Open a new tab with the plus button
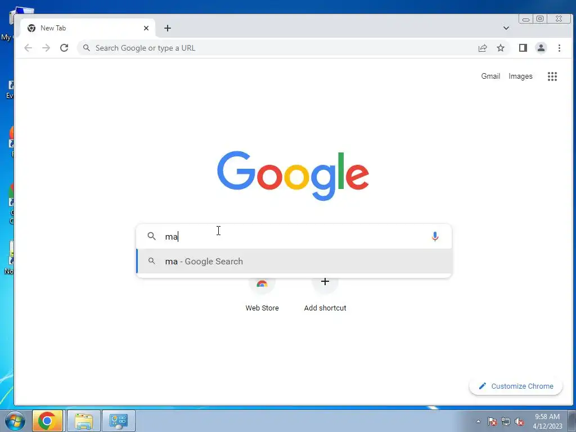Screen dimensions: 576x432 168,28
